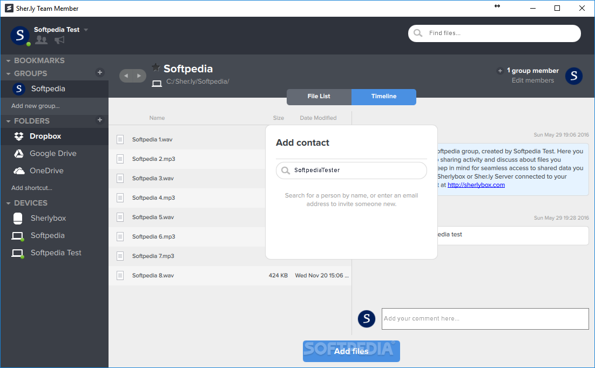The height and width of the screenshot is (368, 595).
Task: Minimize the Sher.ly Team Member window
Action: [x=533, y=8]
